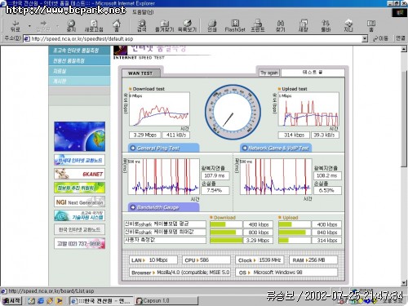Click the Refresh toolbar icon
The height and width of the screenshot is (306, 408).
[94, 25]
